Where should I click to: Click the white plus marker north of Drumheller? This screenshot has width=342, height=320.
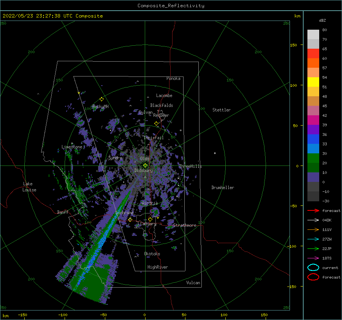tap(215, 153)
